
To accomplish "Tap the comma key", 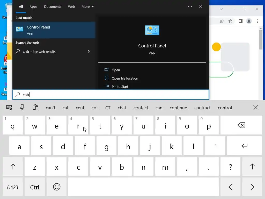I will coord(187,167).
